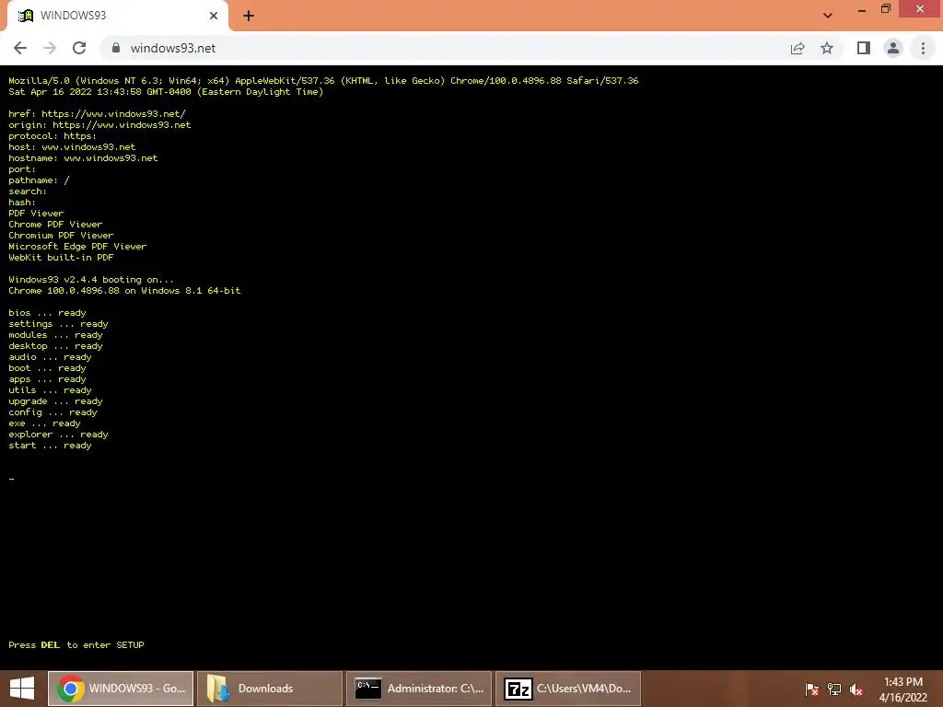Open the Chrome profile avatar menu
The image size is (943, 707).
pyautogui.click(x=893, y=48)
